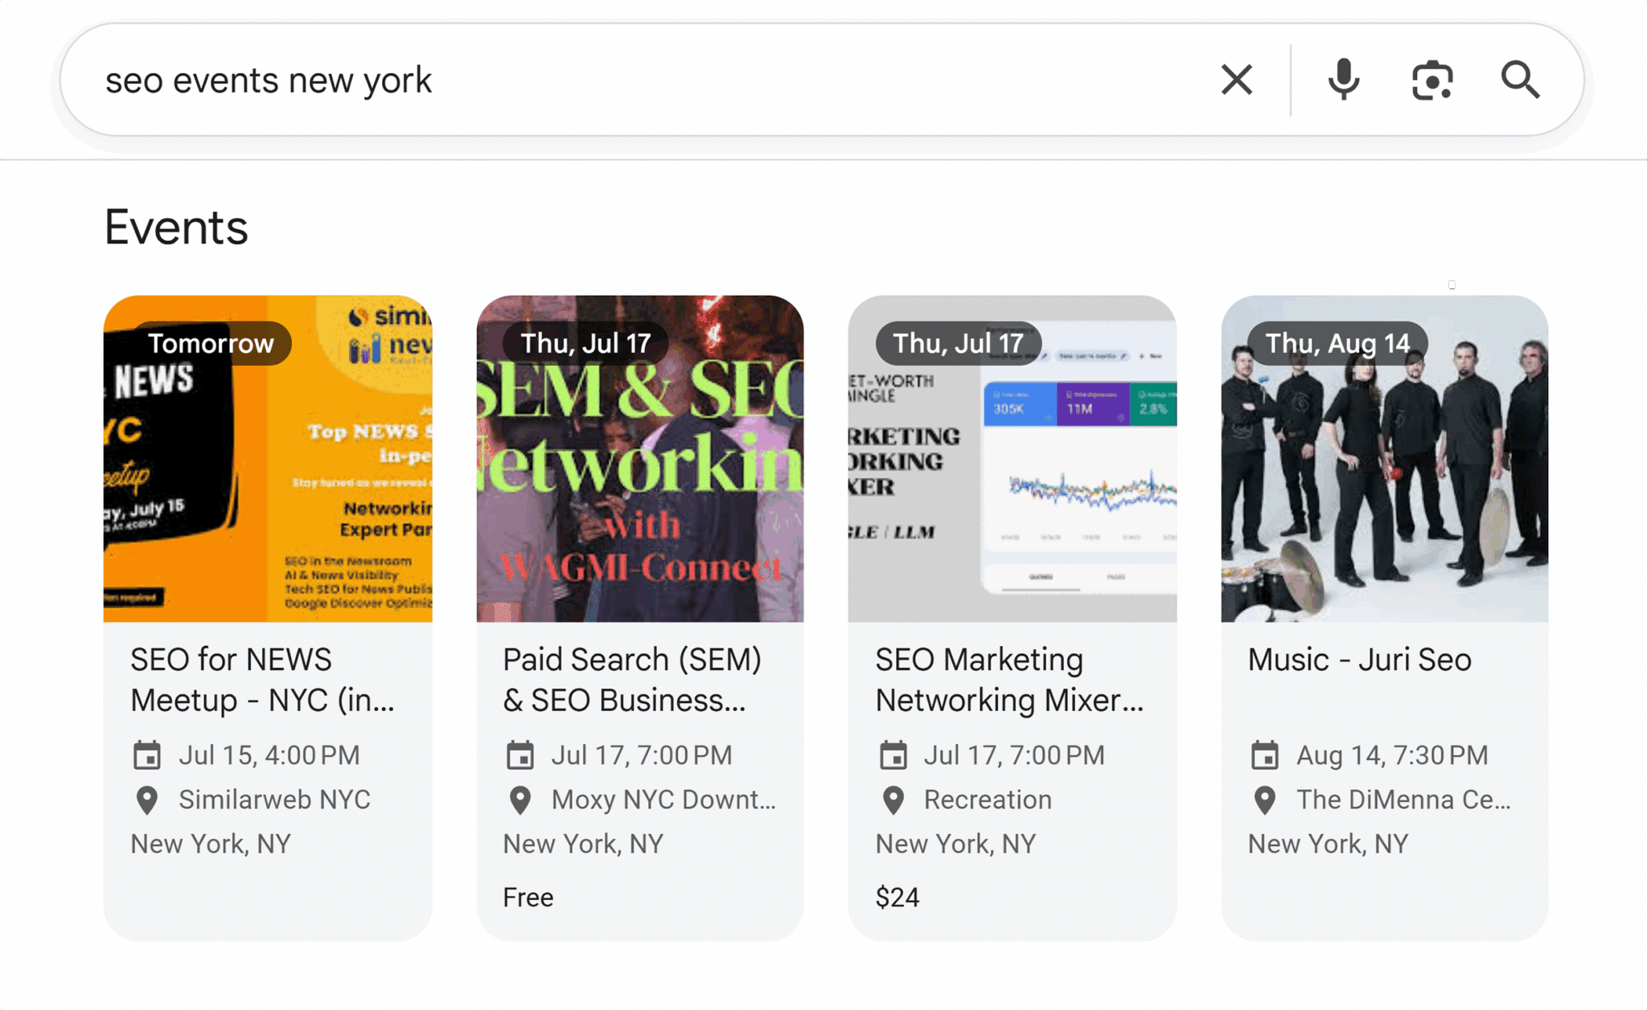Open 'SEO for NEWS Meetup - NYC' title link
1647x1010 pixels.
pyautogui.click(x=263, y=680)
